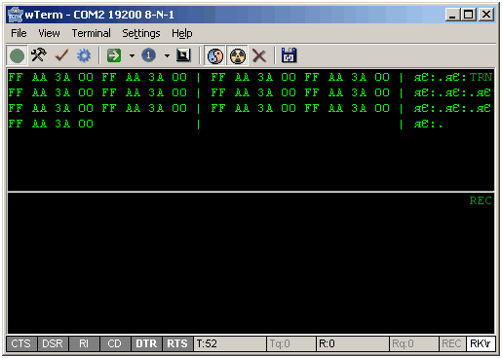Click the floppy disk save icon
Image resolution: width=502 pixels, height=358 pixels.
coord(289,55)
